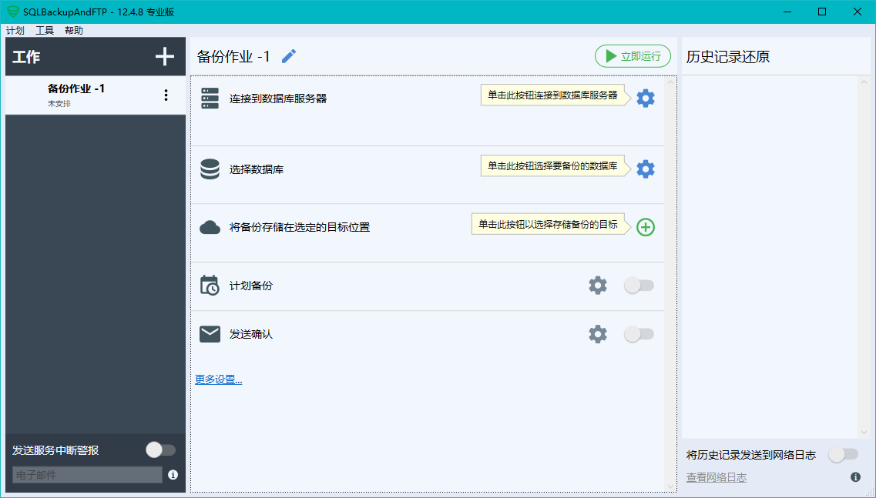Click the 选择数据库 label
The height and width of the screenshot is (498, 876).
pos(257,170)
